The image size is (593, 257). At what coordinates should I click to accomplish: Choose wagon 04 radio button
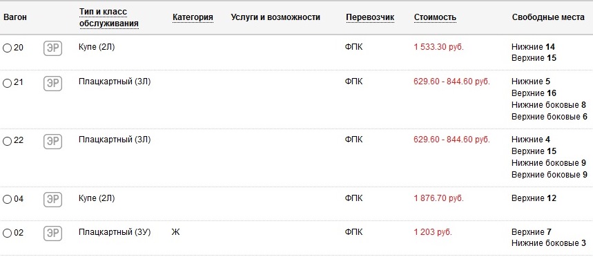click(7, 200)
